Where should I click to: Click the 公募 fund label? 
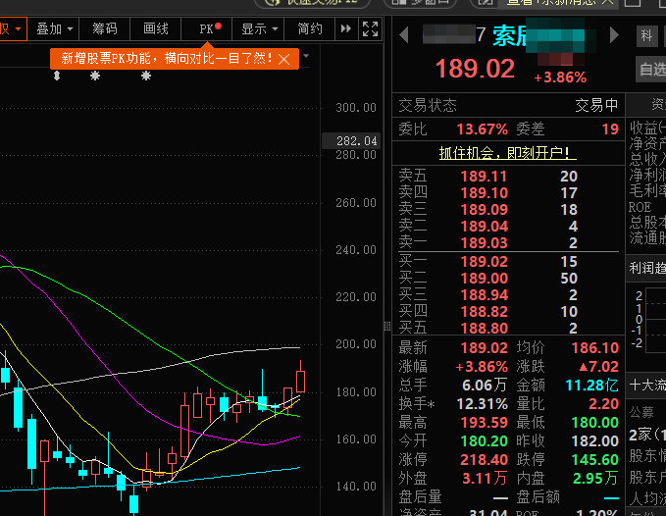pyautogui.click(x=641, y=412)
